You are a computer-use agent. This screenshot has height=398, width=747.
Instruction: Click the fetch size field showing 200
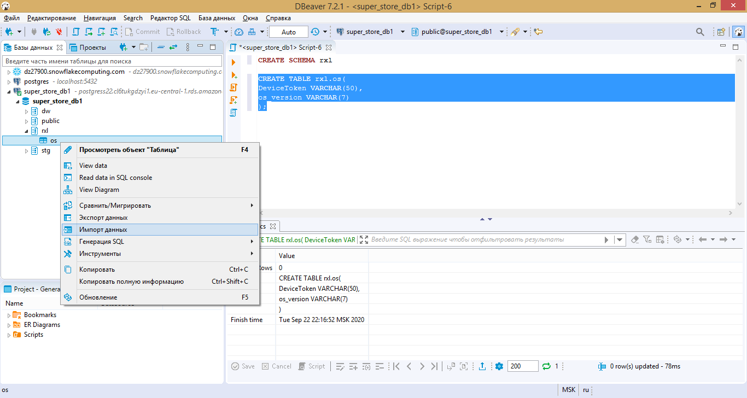tap(522, 366)
